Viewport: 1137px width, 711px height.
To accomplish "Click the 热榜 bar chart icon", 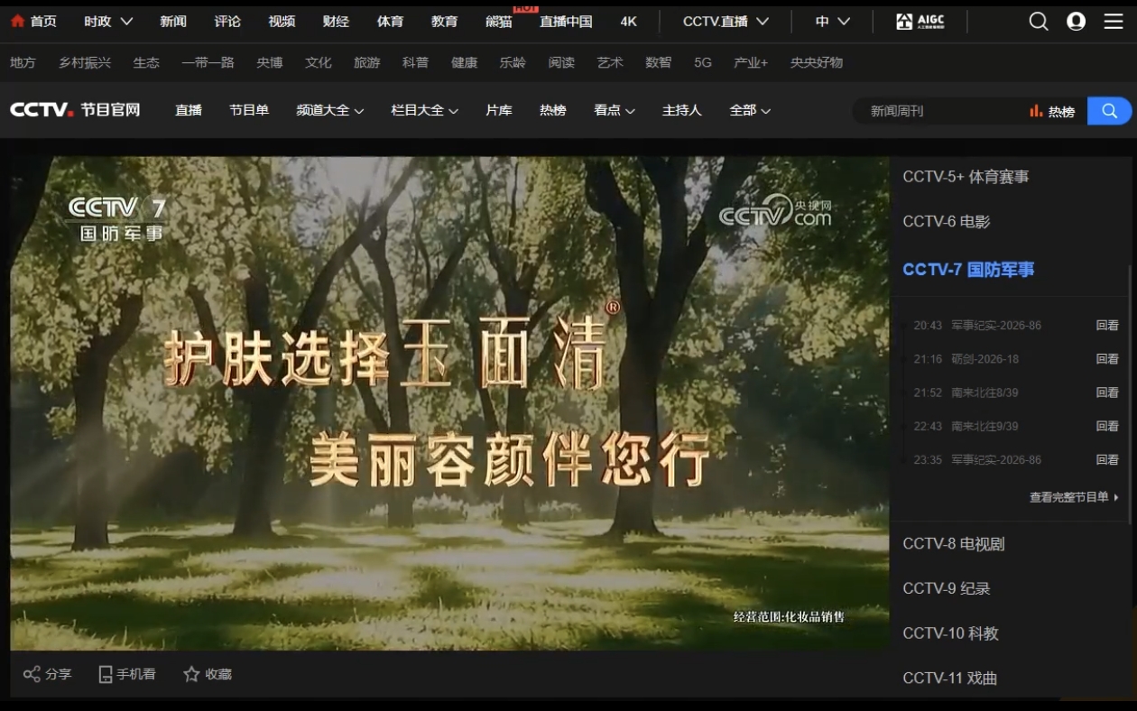I will pos(1036,111).
